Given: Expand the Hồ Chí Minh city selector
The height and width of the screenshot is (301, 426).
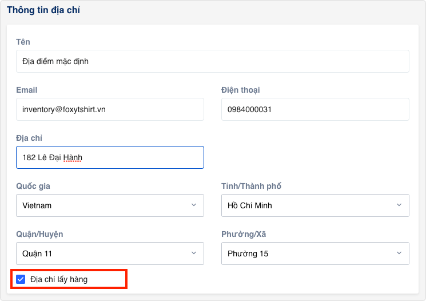Looking at the screenshot, I should click(x=309, y=205).
